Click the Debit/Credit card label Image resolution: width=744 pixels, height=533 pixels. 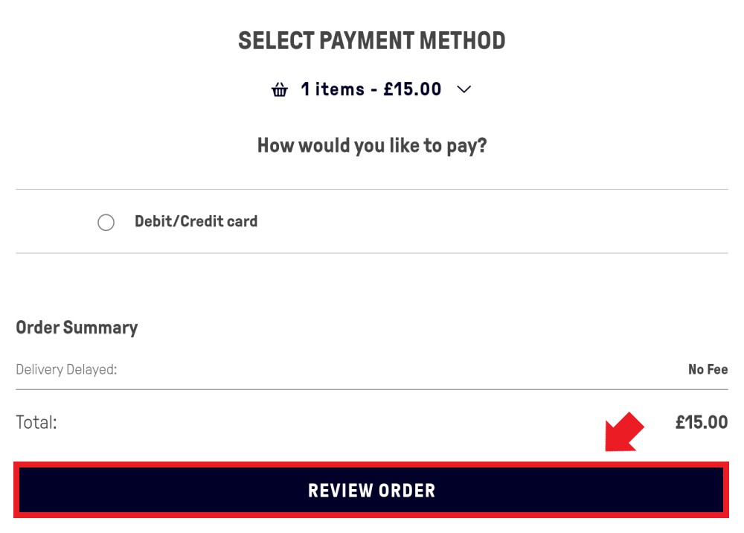196,221
